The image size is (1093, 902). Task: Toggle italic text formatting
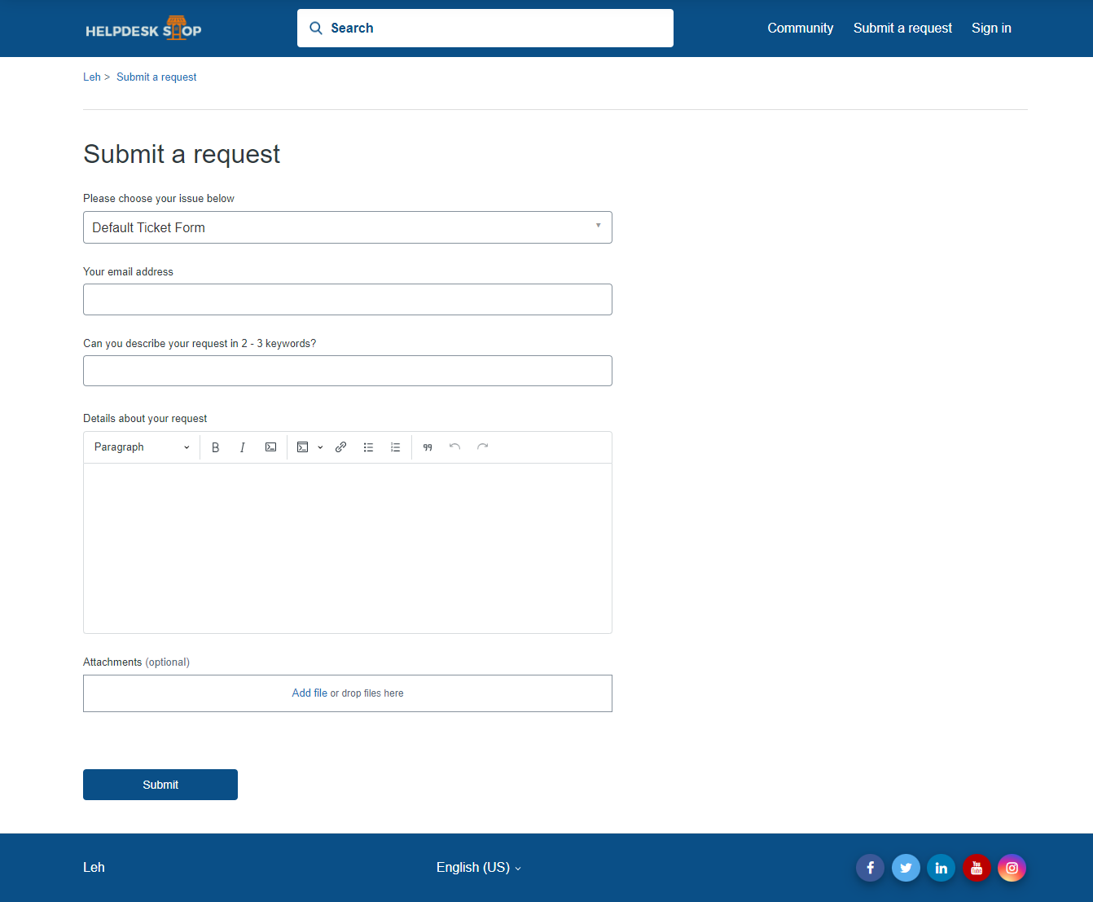click(x=243, y=447)
